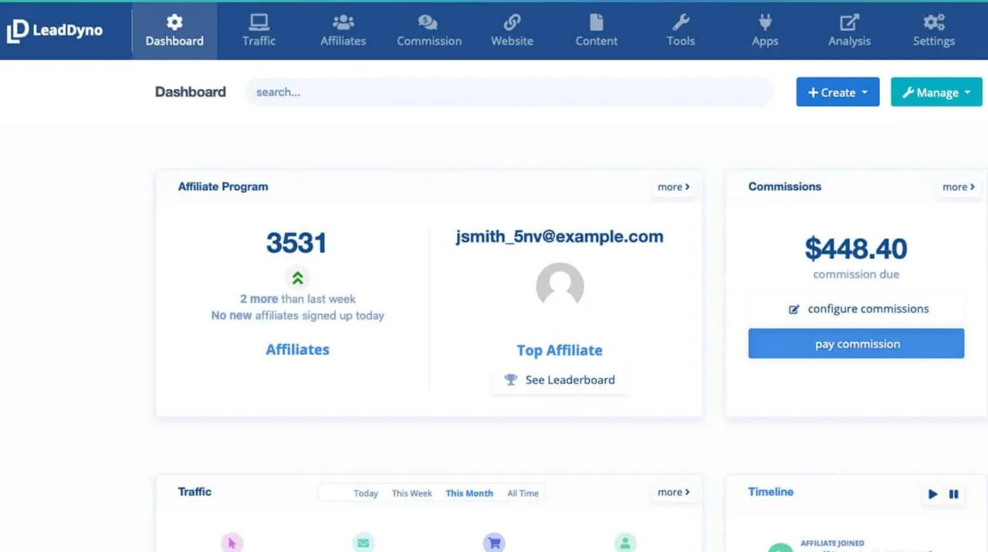Click the top affiliate avatar image
The image size is (988, 552).
coord(560,286)
